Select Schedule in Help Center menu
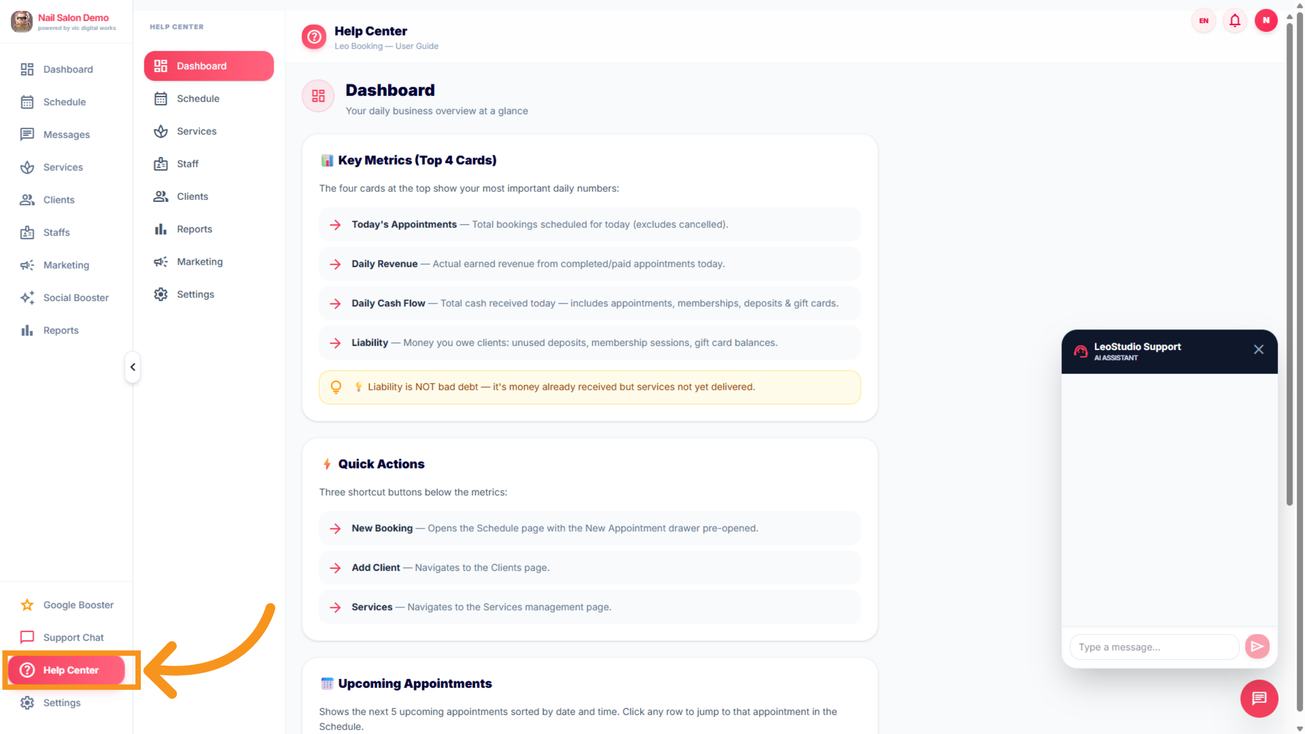 (198, 98)
